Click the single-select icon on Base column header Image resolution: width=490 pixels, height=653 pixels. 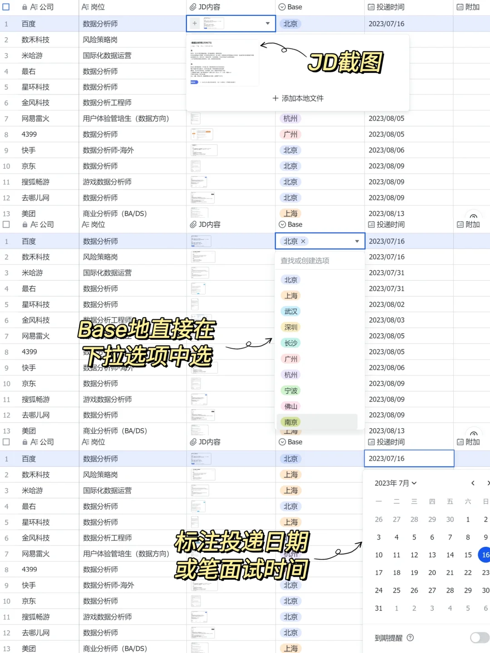[282, 7]
